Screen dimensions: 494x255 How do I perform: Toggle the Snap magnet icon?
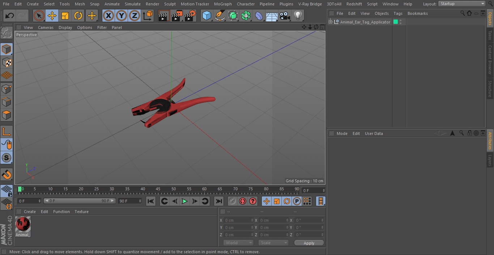(7, 175)
